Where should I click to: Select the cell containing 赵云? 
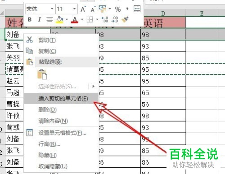point(14,81)
